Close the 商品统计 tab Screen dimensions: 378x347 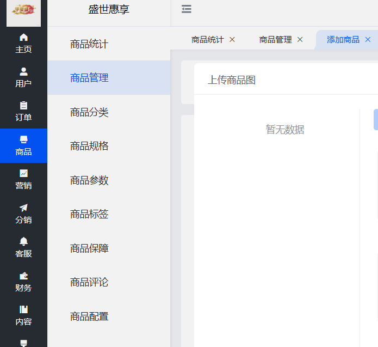(232, 39)
